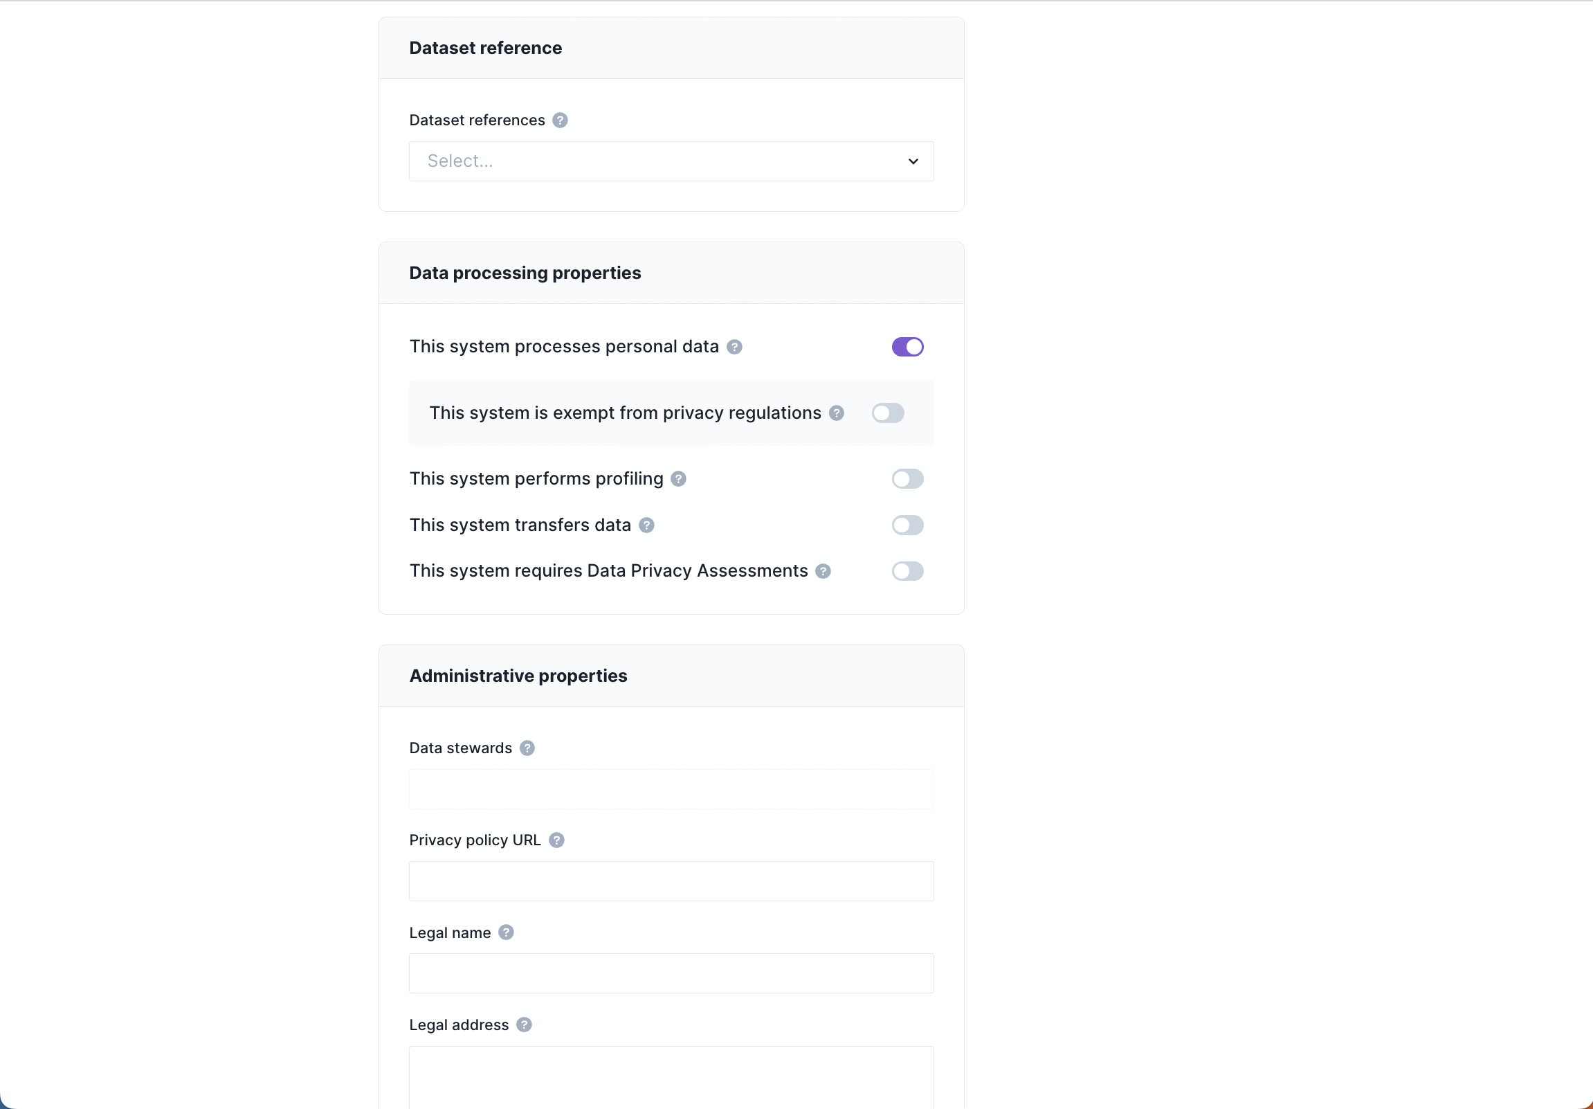Enable exempt from privacy regulations toggle

click(x=888, y=413)
